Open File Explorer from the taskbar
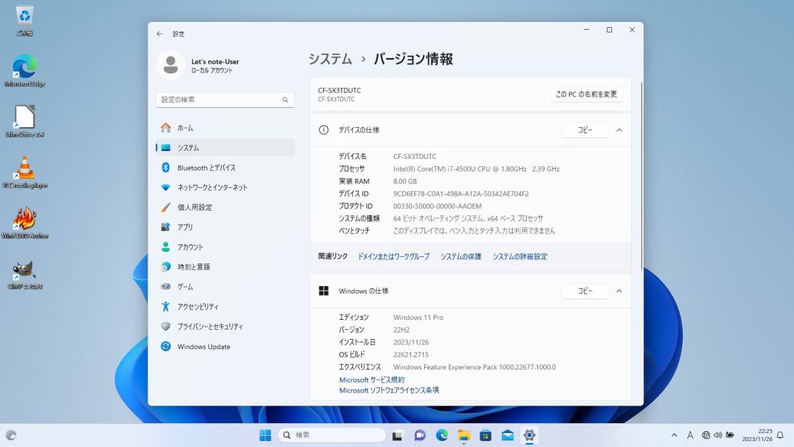 (x=464, y=435)
